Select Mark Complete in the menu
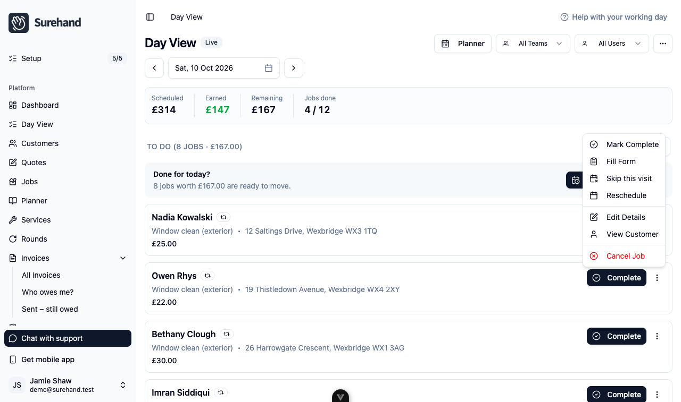The width and height of the screenshot is (681, 402). pyautogui.click(x=624, y=144)
